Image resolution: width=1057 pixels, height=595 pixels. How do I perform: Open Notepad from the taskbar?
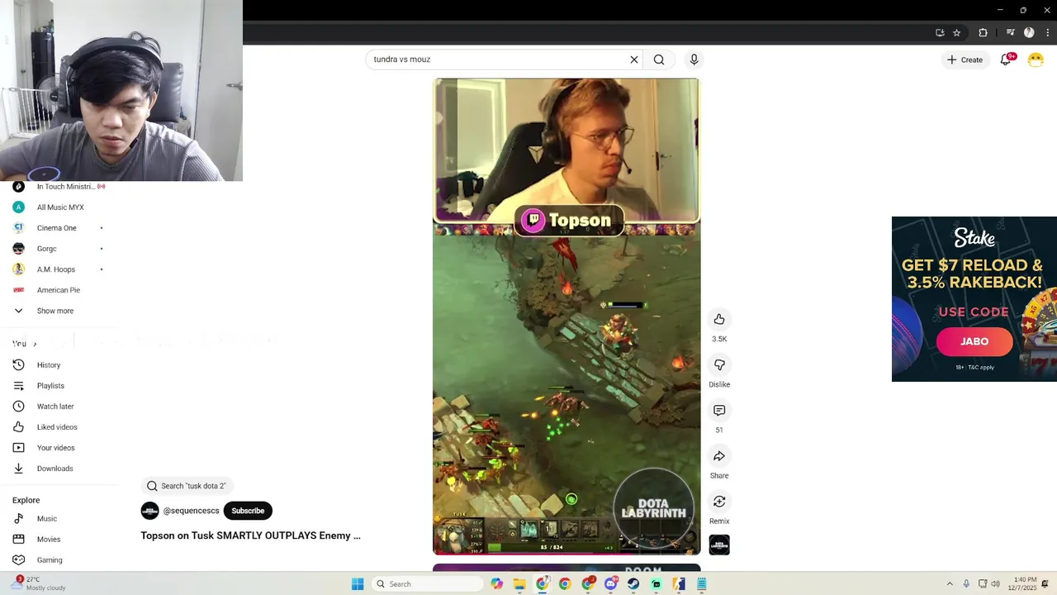point(702,584)
